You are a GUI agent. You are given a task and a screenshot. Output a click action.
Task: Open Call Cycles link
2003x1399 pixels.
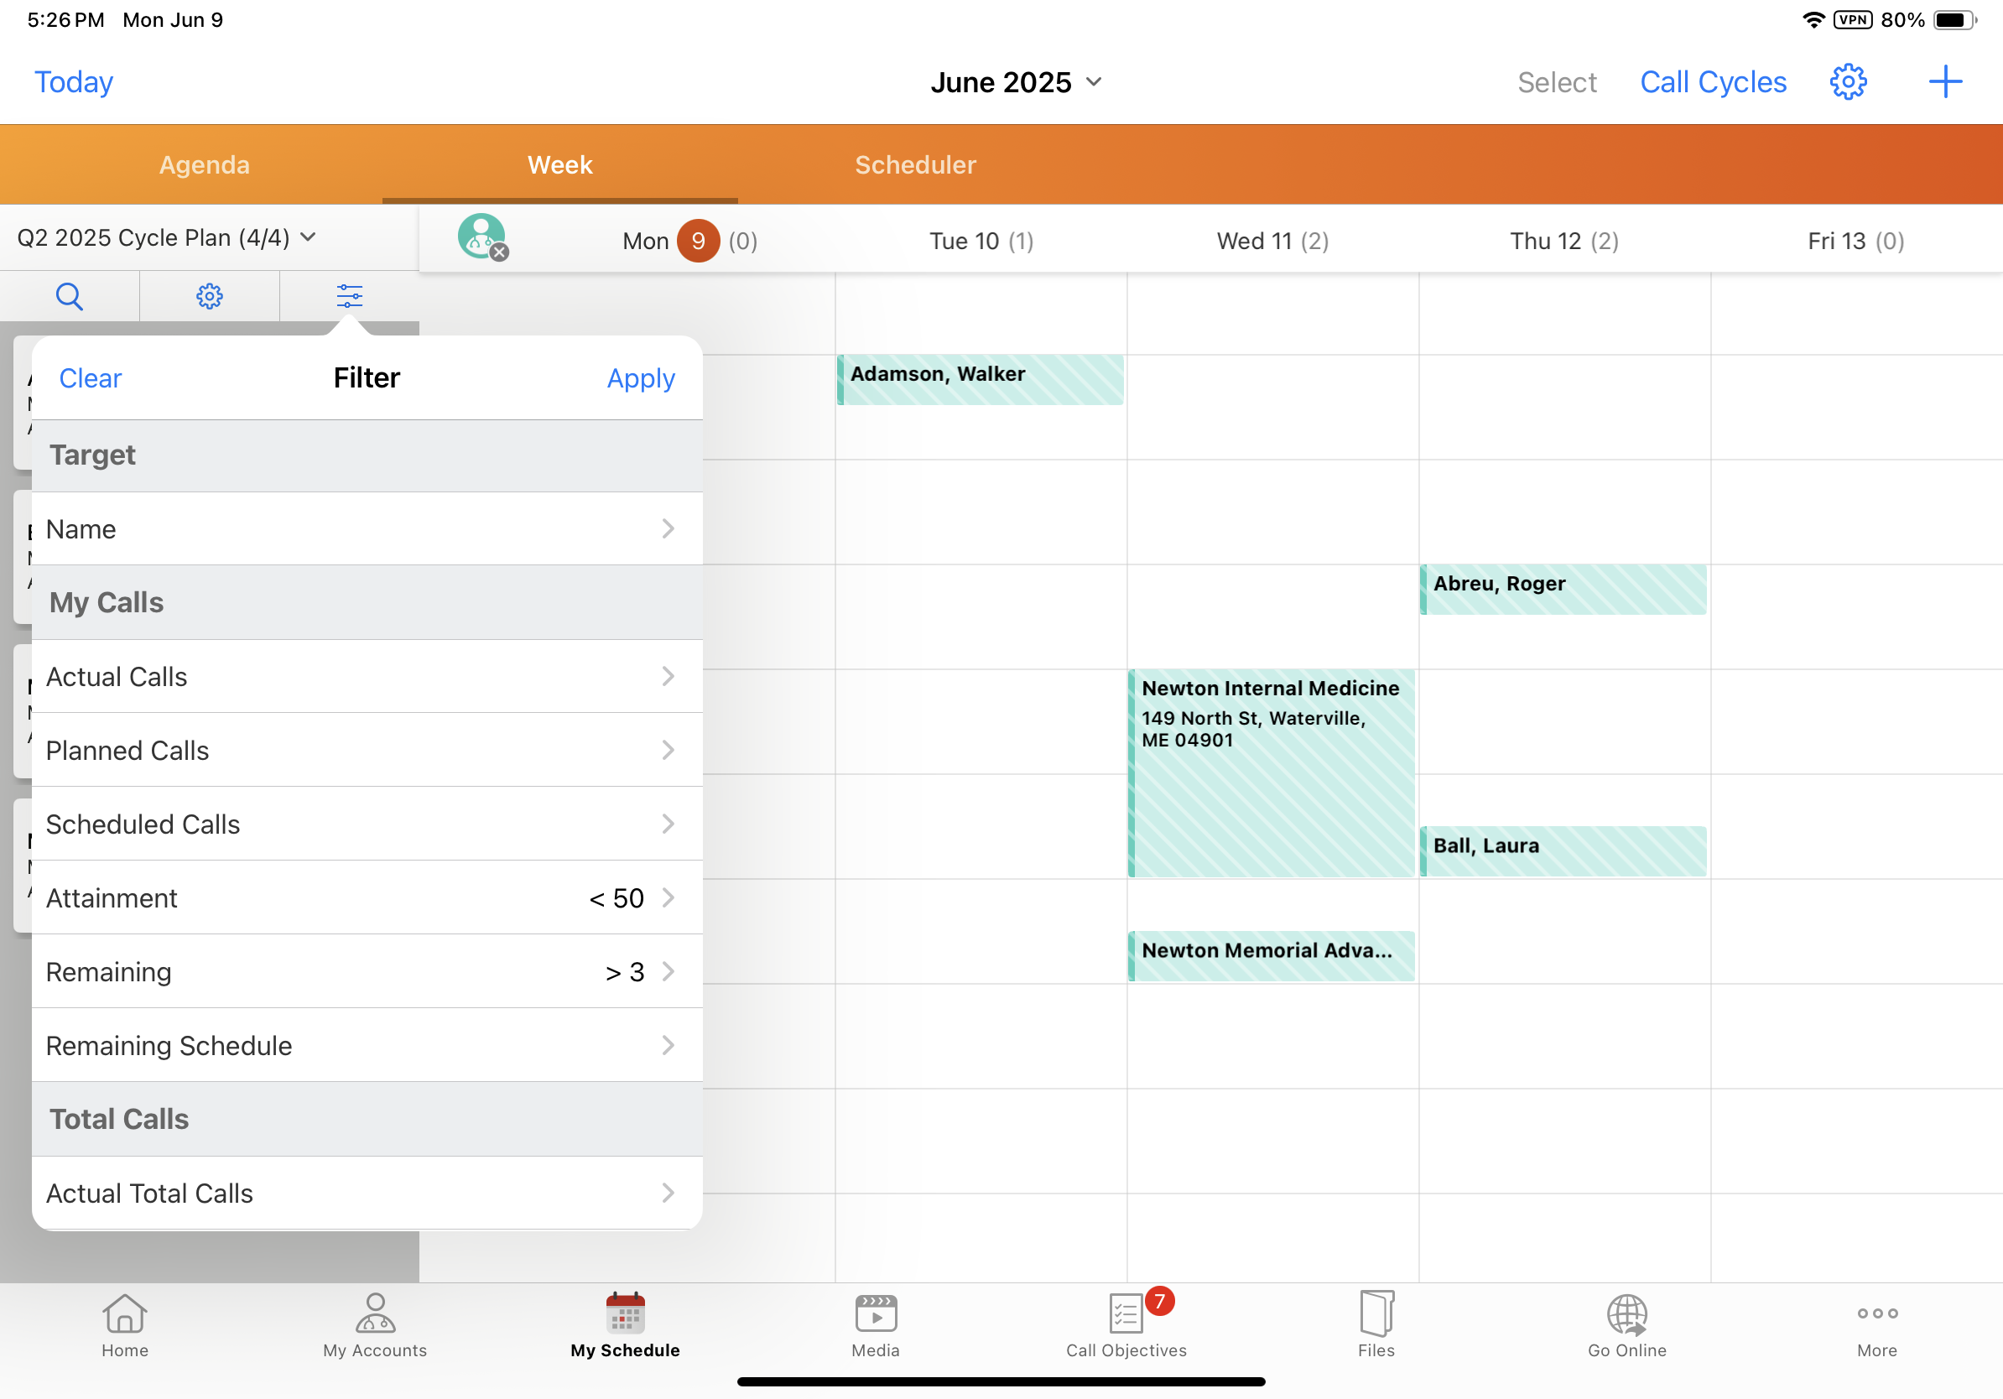click(1713, 82)
